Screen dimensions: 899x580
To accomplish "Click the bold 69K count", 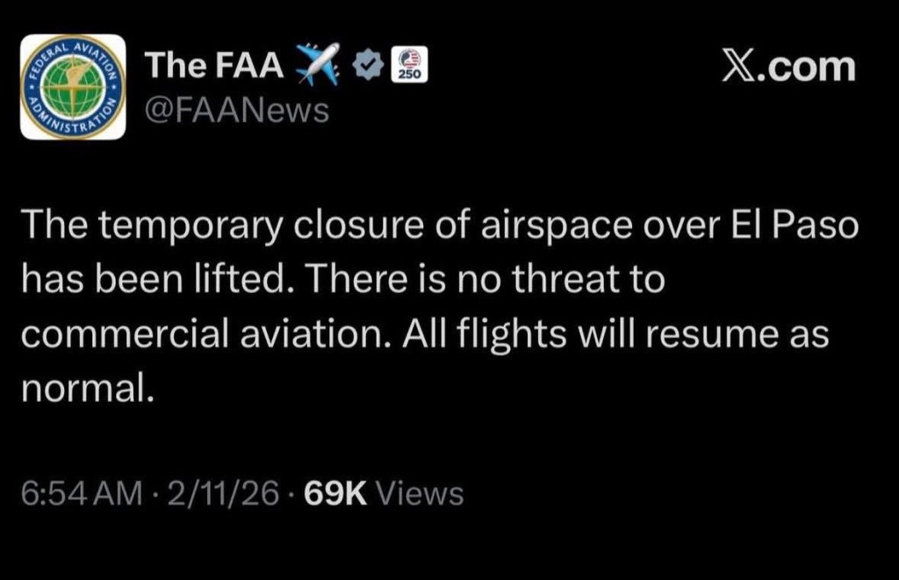I will [x=334, y=494].
